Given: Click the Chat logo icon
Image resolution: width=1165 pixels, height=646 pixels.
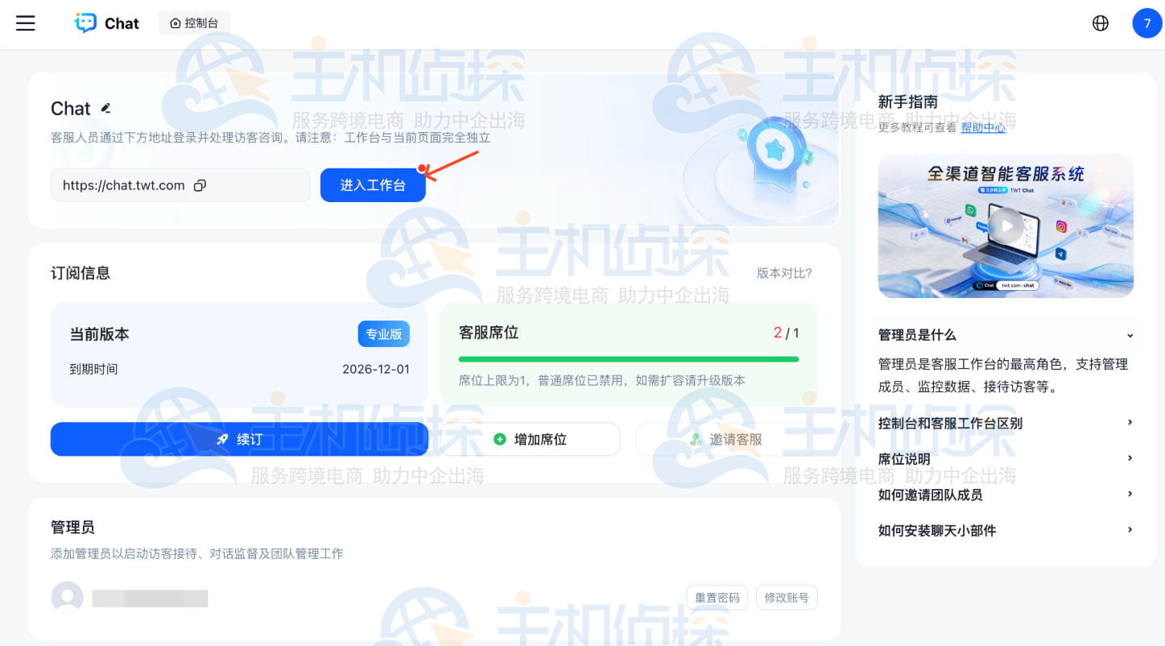Looking at the screenshot, I should coord(85,23).
